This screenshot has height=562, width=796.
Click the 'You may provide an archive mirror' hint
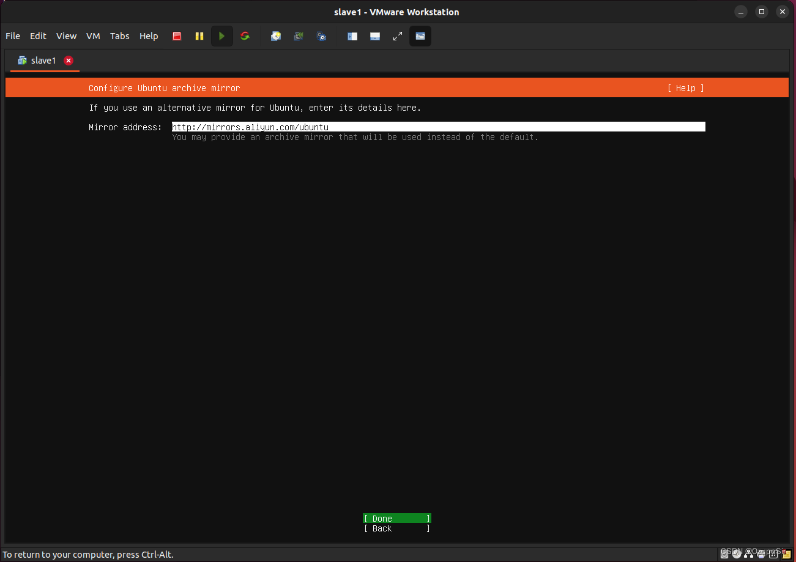[355, 137]
